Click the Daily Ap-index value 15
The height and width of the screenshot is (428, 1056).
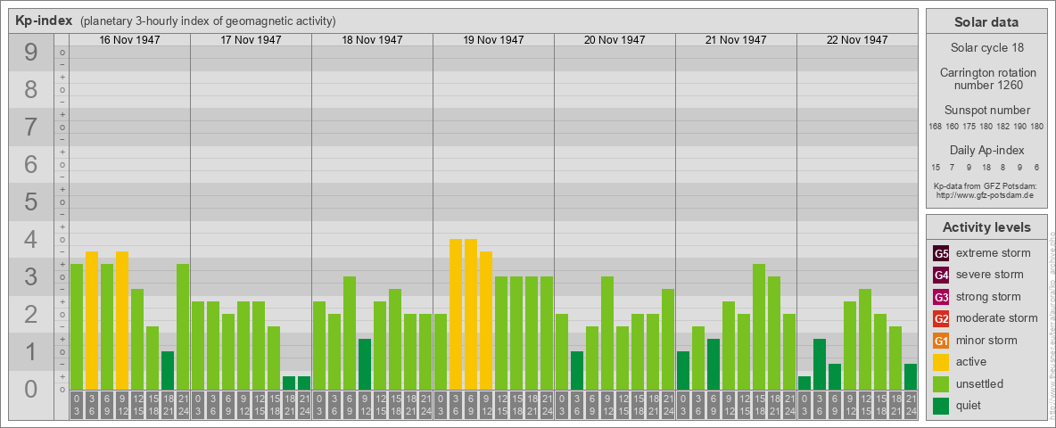pyautogui.click(x=936, y=167)
